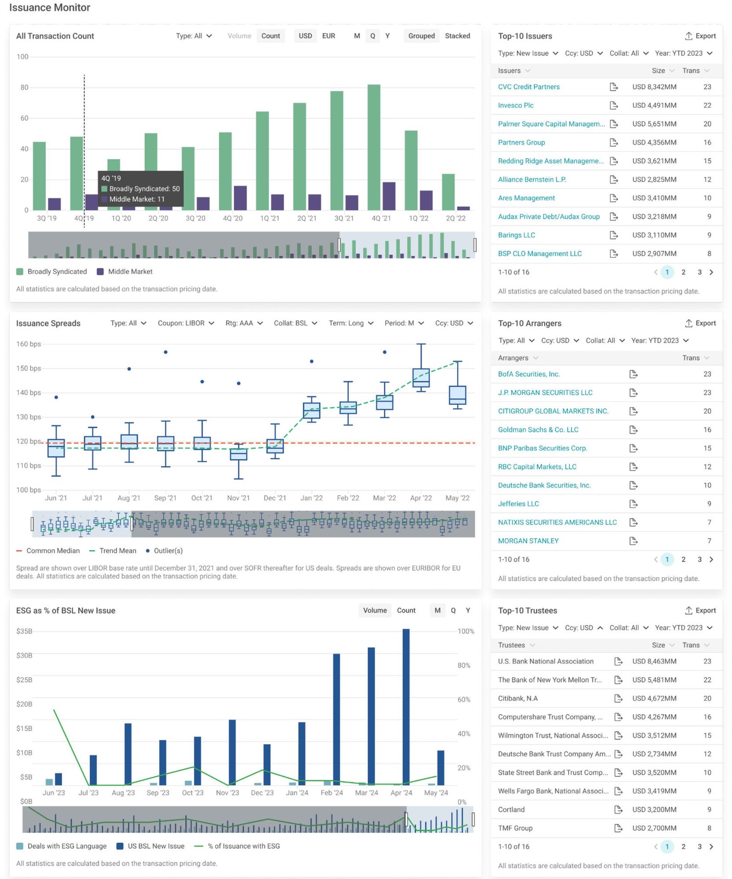Viewport: 732px width, 879px height.
Task: Open NATIXIS SECURITIES AMERICANS LLC link
Action: 557,523
